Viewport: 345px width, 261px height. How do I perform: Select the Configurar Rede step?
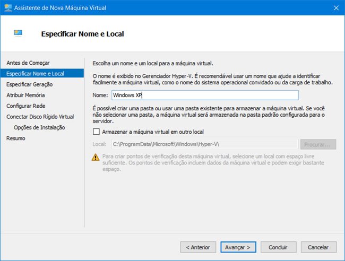point(25,106)
